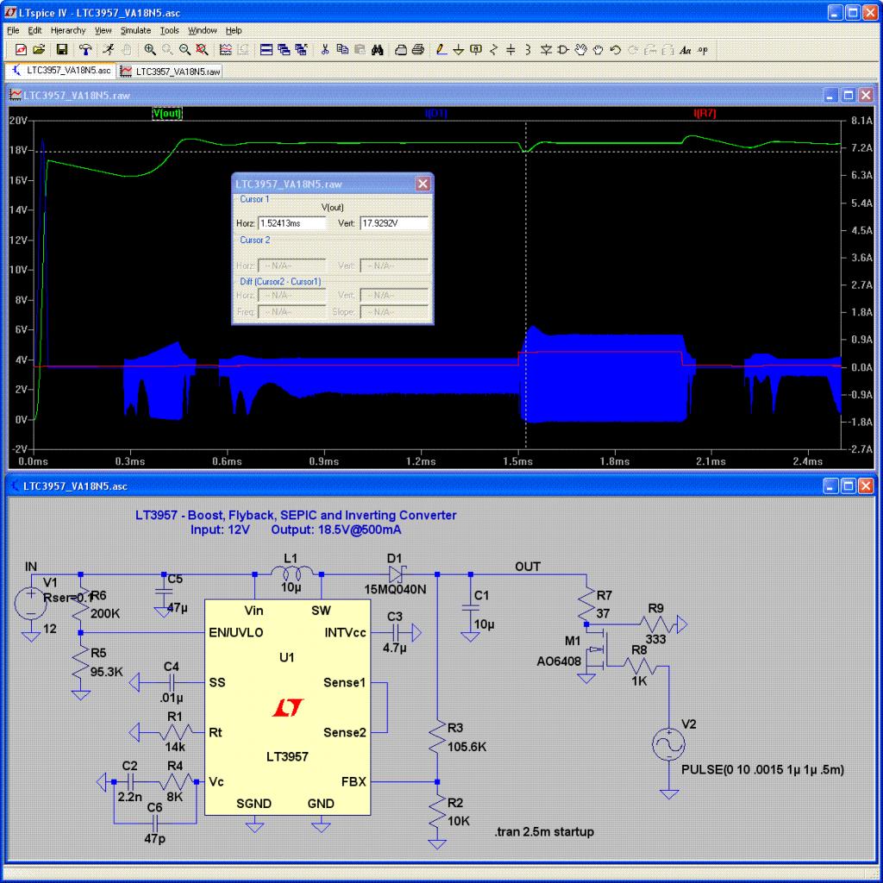Image resolution: width=883 pixels, height=883 pixels.
Task: Open the File menu
Action: [13, 30]
